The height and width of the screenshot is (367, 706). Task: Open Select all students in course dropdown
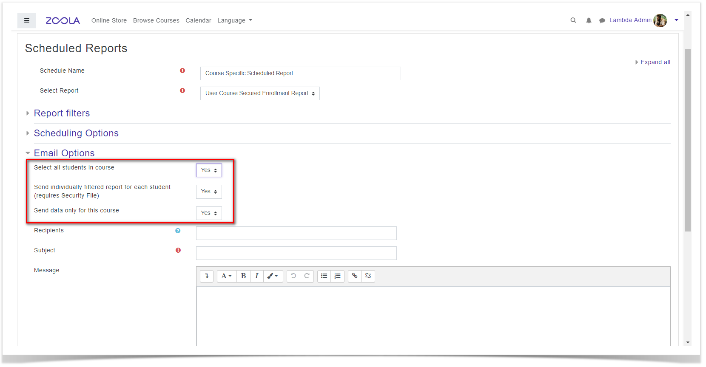209,170
